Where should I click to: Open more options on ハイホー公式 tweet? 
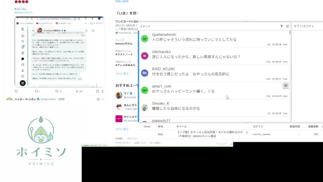103,99
